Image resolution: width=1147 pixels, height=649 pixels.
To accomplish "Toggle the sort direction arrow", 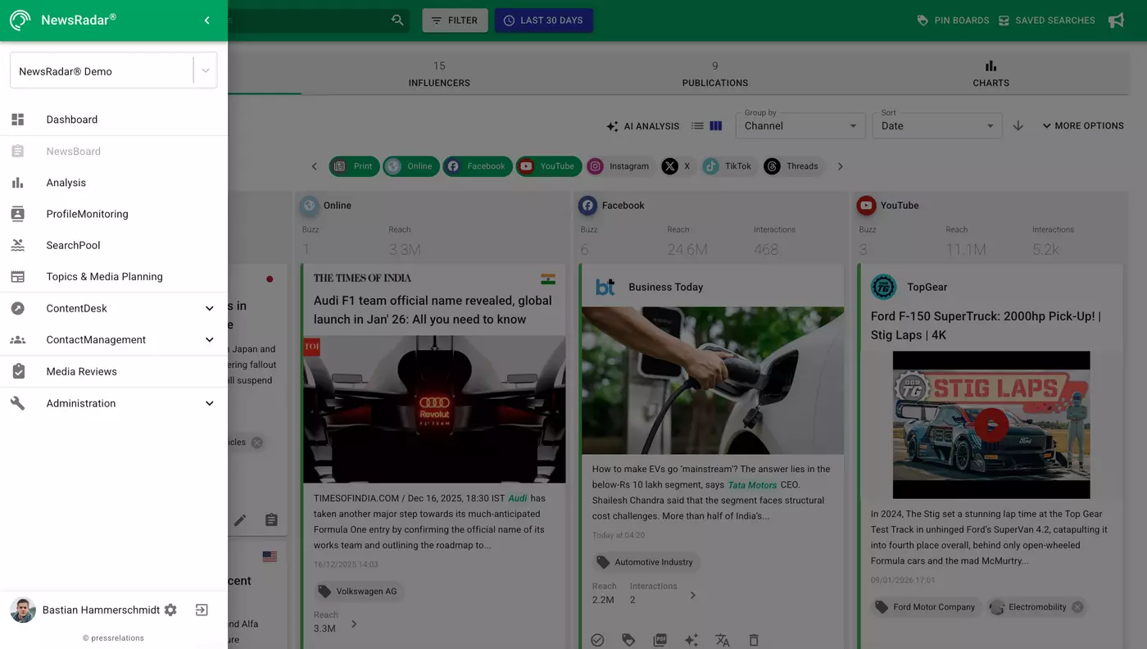I will tap(1018, 126).
